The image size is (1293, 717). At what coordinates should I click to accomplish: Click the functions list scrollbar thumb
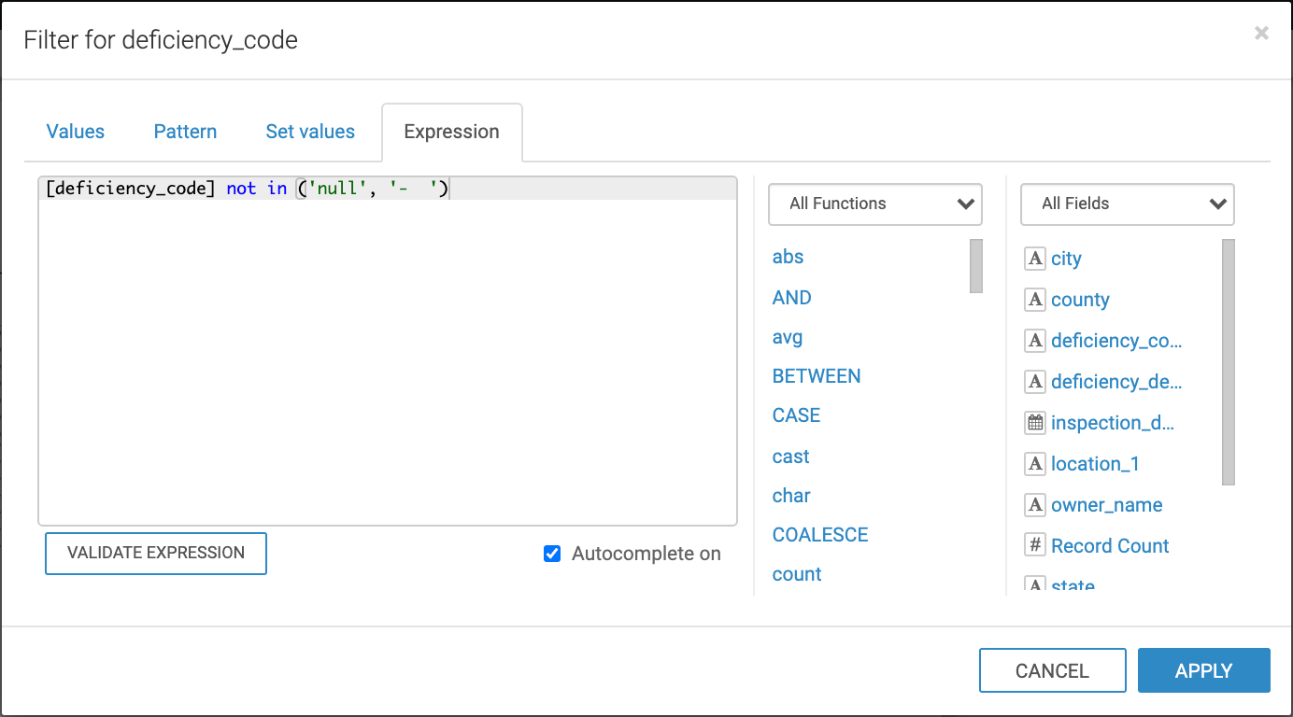[x=976, y=266]
